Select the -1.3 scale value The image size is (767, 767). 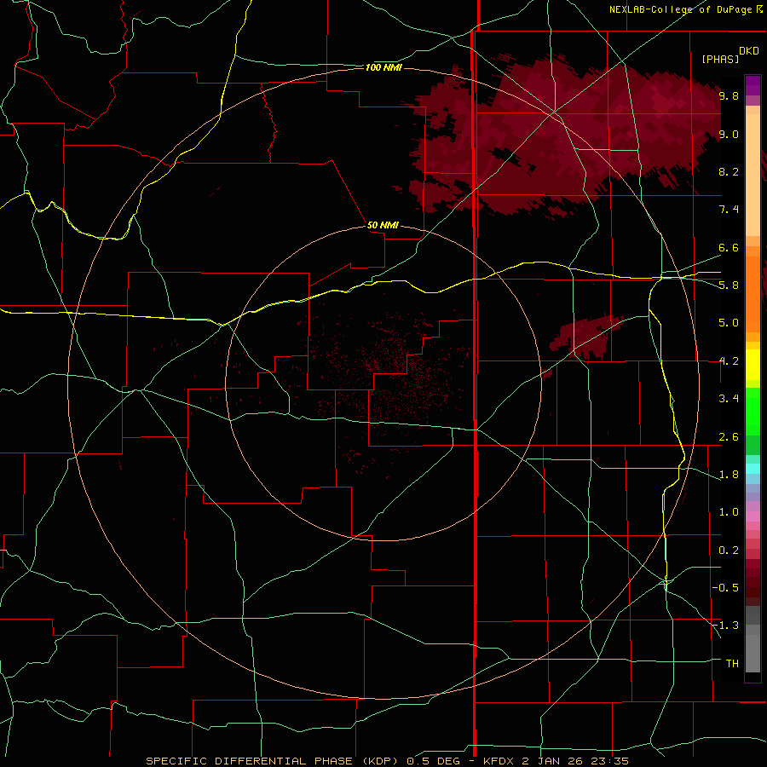coord(725,626)
